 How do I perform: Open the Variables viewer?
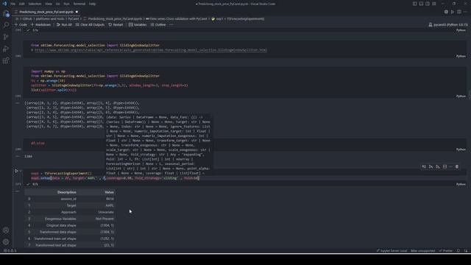coord(138,24)
